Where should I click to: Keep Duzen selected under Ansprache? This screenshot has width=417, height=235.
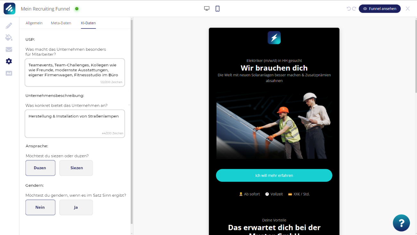click(x=40, y=168)
